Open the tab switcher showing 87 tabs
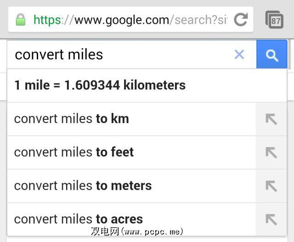The image size is (294, 242). (275, 20)
